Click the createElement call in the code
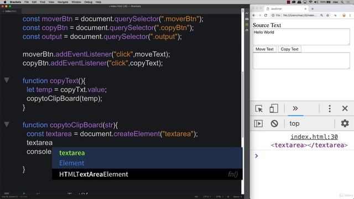 click(137, 134)
